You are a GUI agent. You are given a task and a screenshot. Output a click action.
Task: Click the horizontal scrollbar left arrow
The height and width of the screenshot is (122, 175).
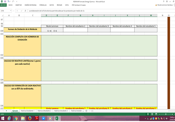tap(92, 111)
